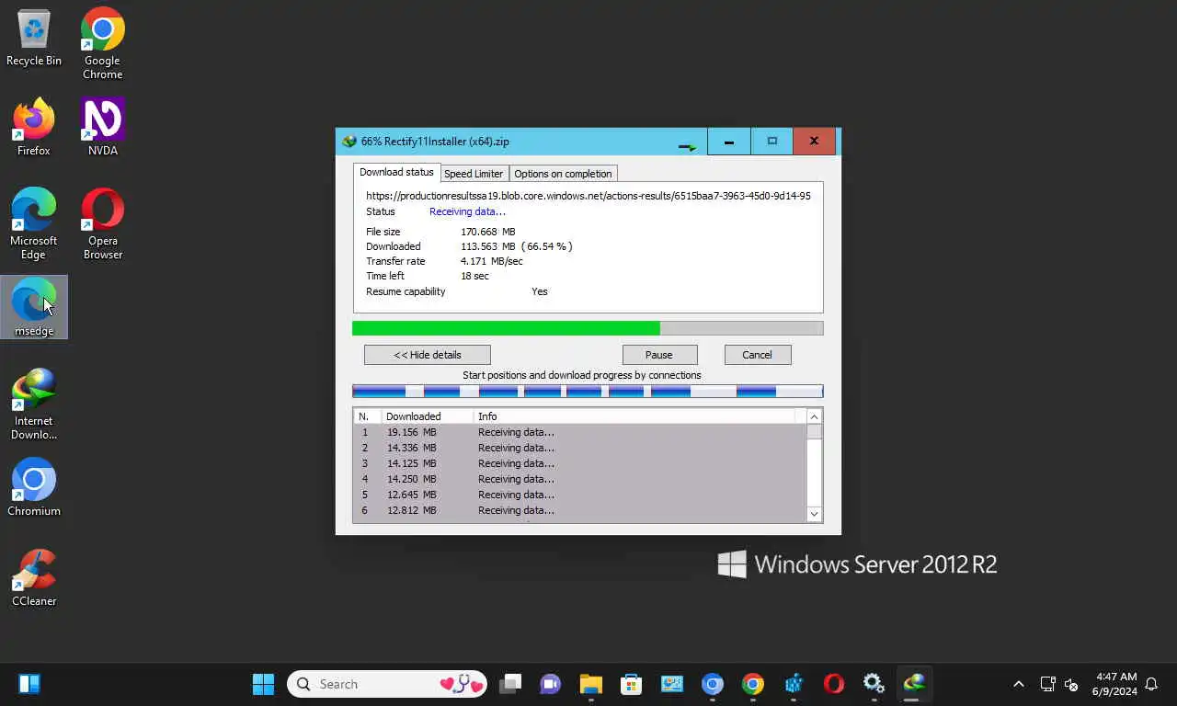The width and height of the screenshot is (1177, 706).
Task: Select the msedge desktop icon
Action: (x=34, y=307)
